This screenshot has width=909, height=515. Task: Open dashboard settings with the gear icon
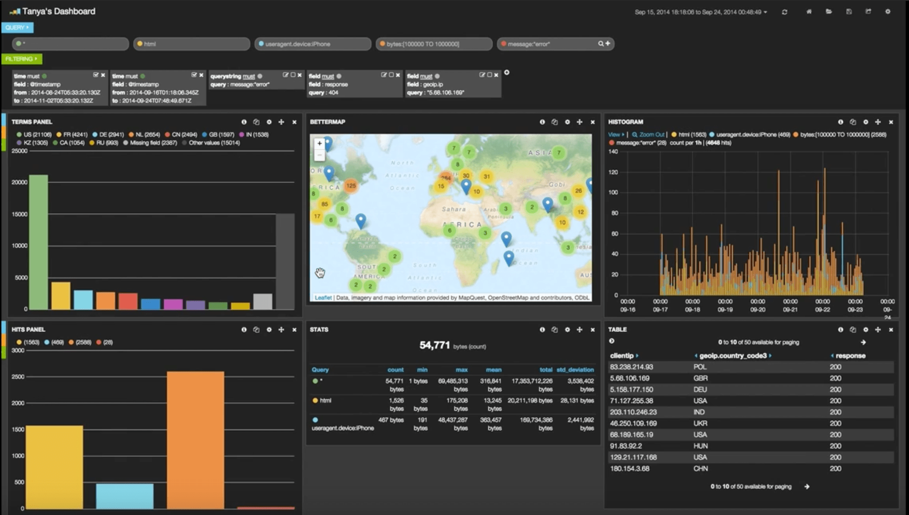pos(888,12)
